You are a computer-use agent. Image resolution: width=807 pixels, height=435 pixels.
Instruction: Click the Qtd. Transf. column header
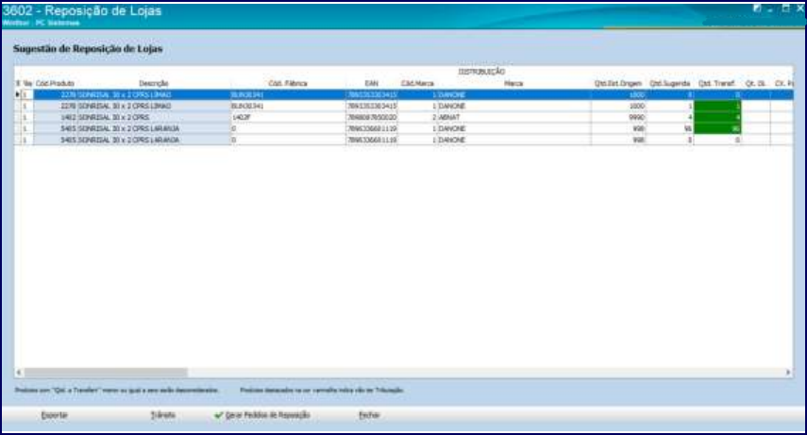pyautogui.click(x=717, y=83)
